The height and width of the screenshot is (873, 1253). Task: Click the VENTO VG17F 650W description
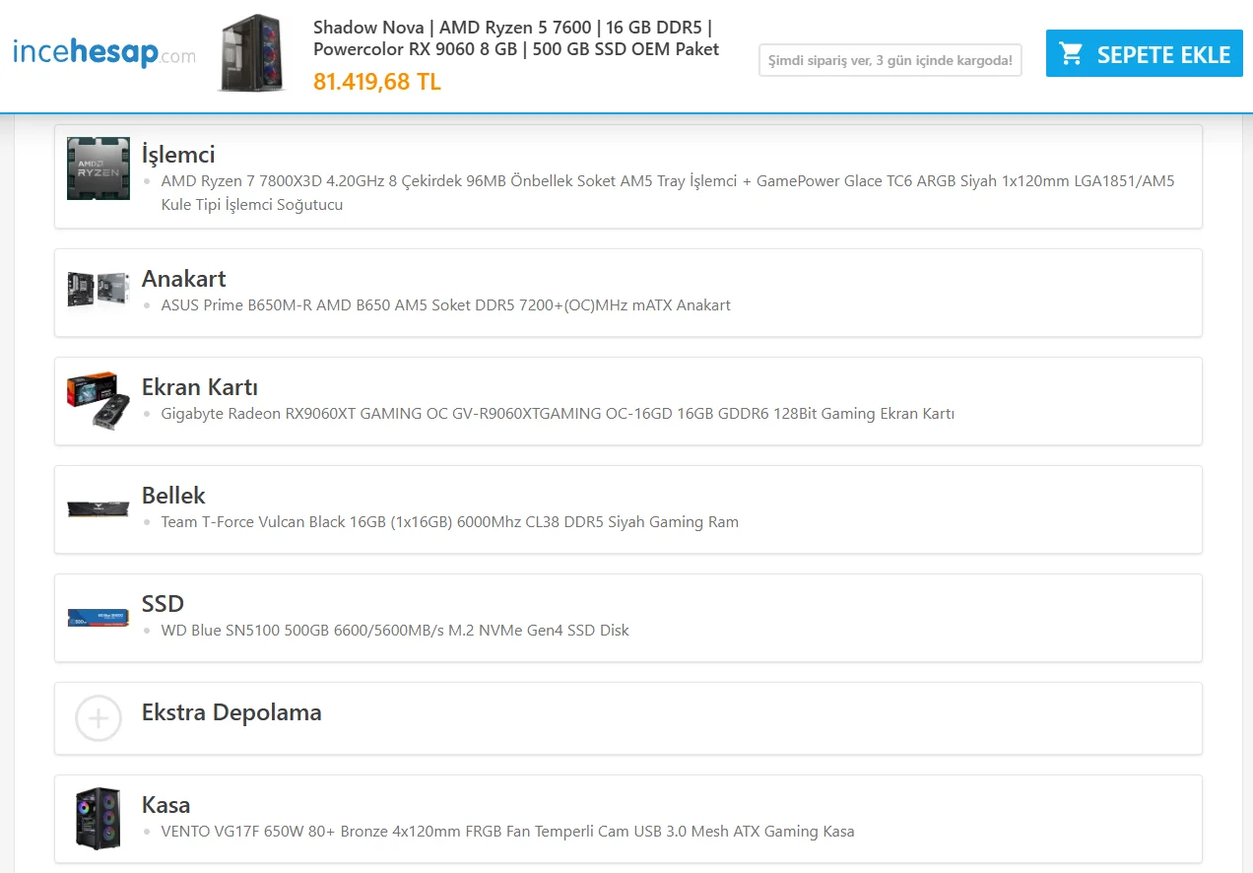508,832
